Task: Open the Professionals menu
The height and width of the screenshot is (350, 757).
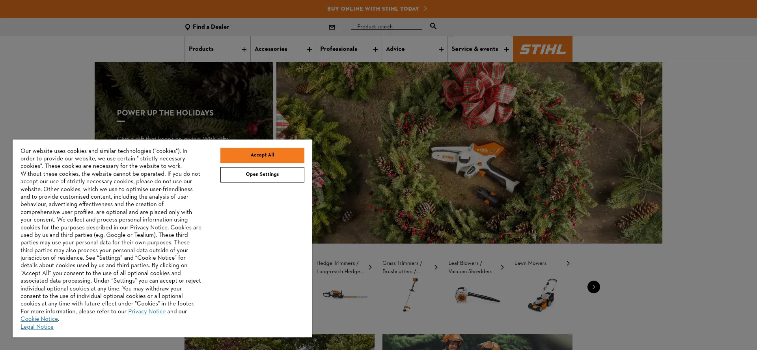Action: click(x=349, y=49)
